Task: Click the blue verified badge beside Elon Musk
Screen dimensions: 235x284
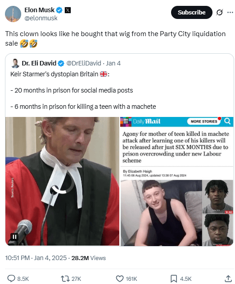Action: pyautogui.click(x=59, y=10)
